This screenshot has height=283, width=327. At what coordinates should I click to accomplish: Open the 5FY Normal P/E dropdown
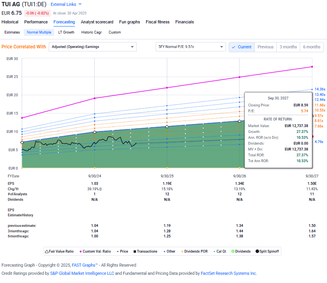(190, 47)
